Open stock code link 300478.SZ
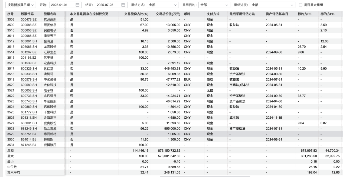This screenshot has height=177, width=343. coord(28,19)
